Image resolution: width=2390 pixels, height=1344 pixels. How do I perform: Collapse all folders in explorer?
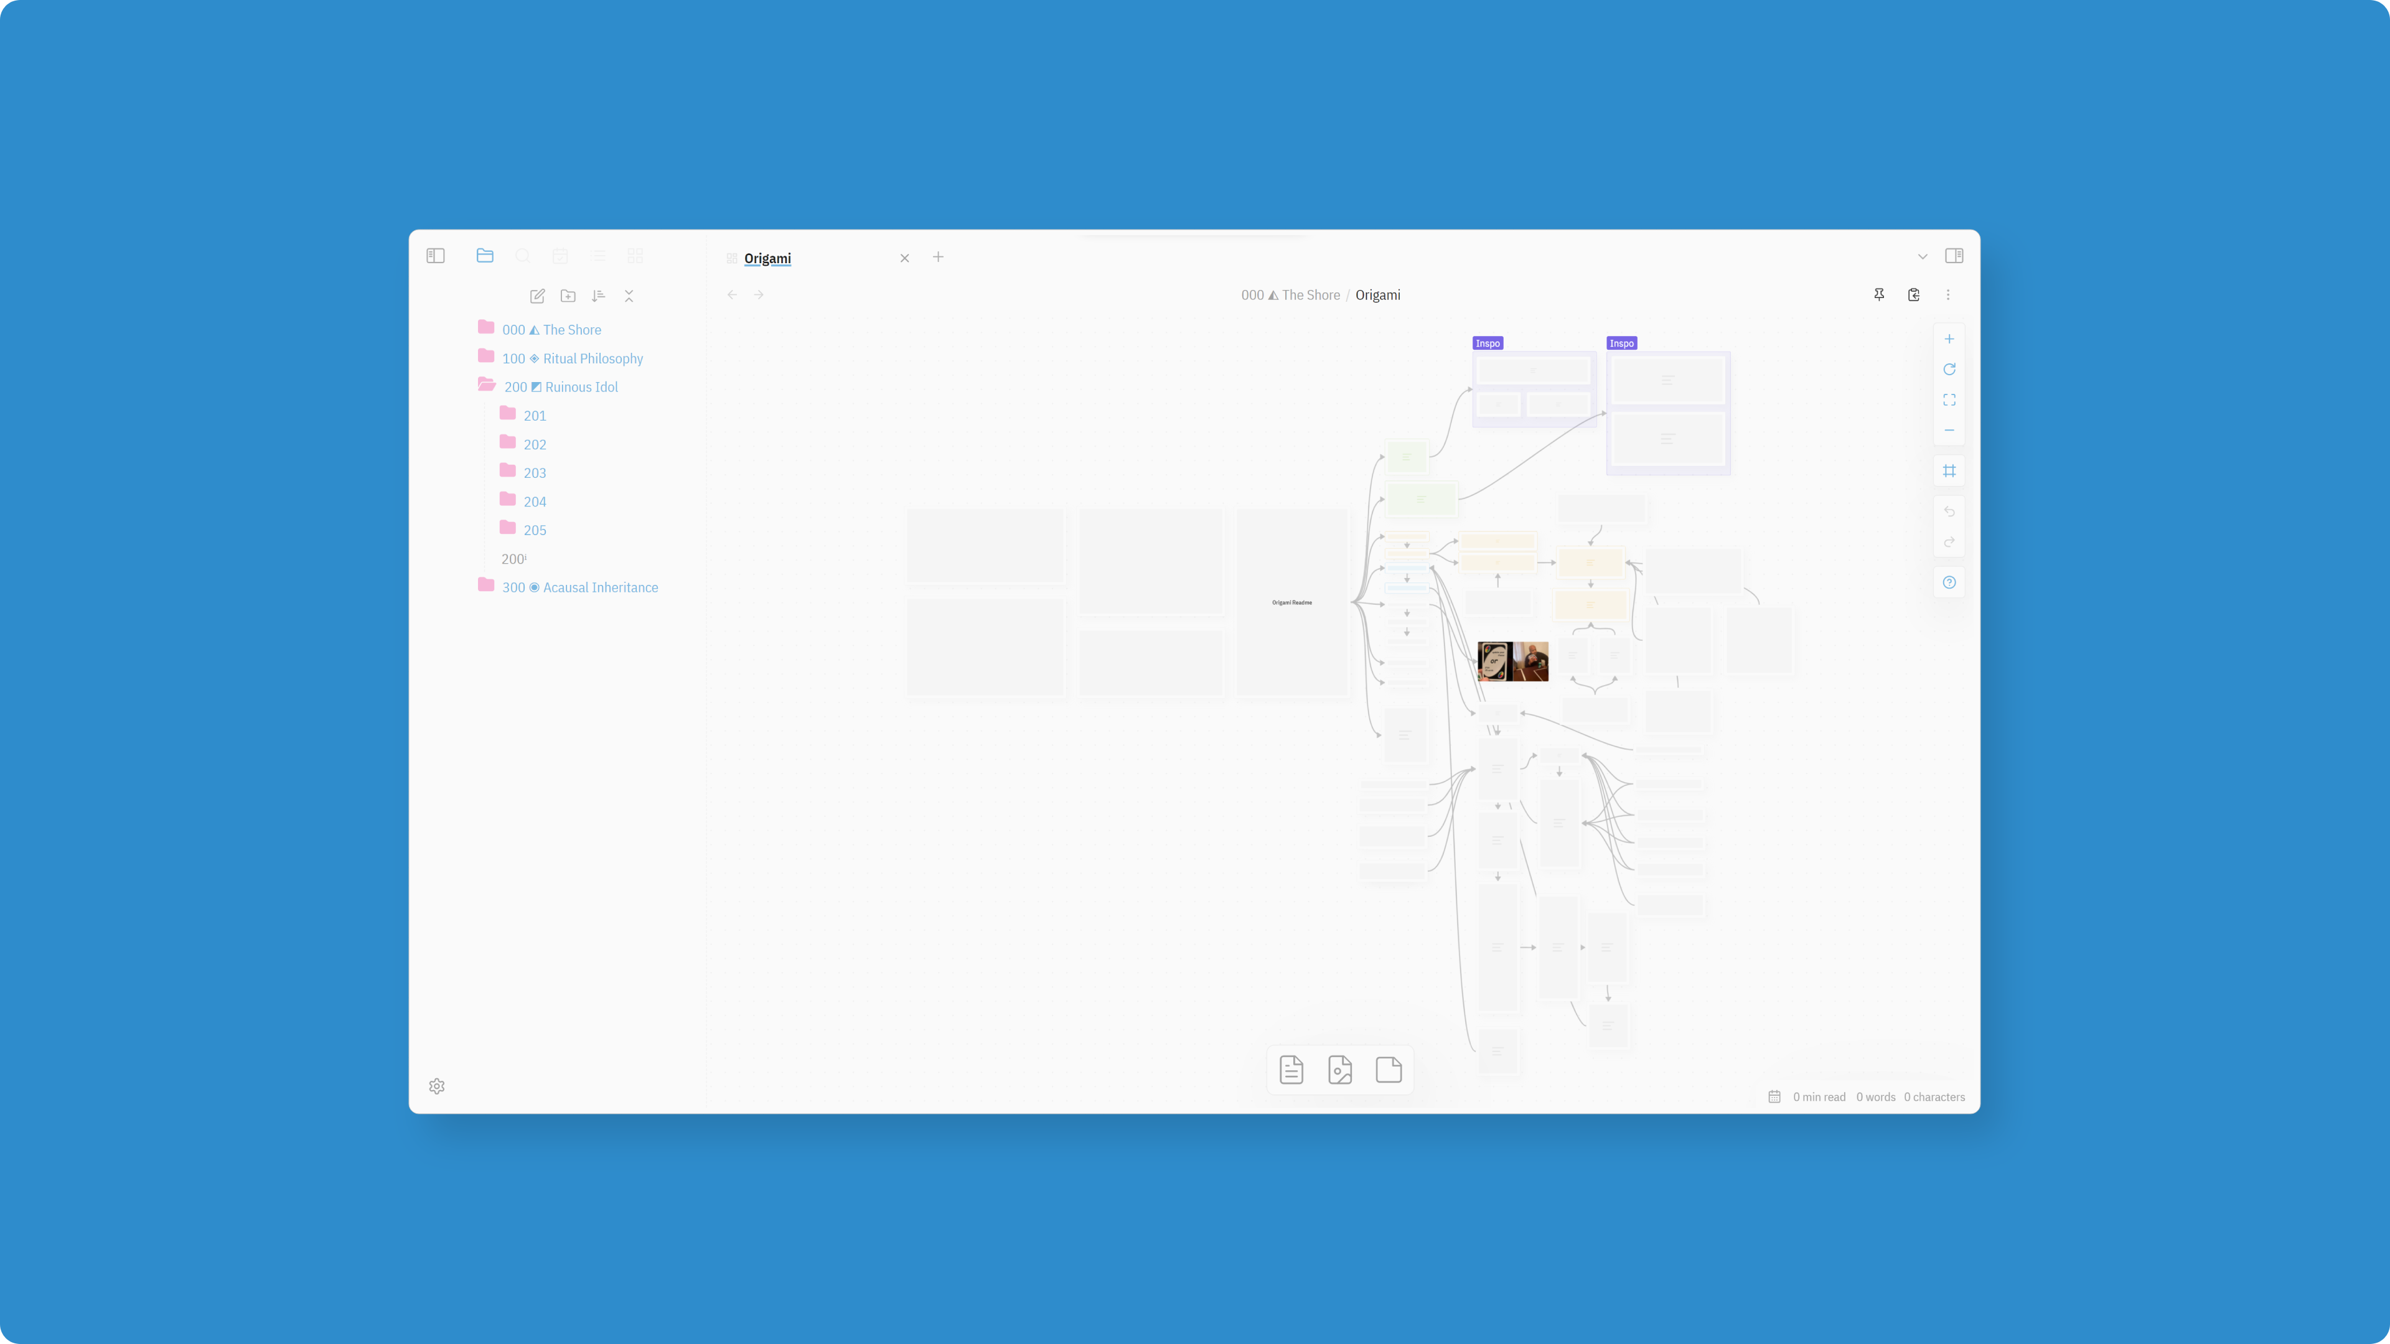[629, 296]
